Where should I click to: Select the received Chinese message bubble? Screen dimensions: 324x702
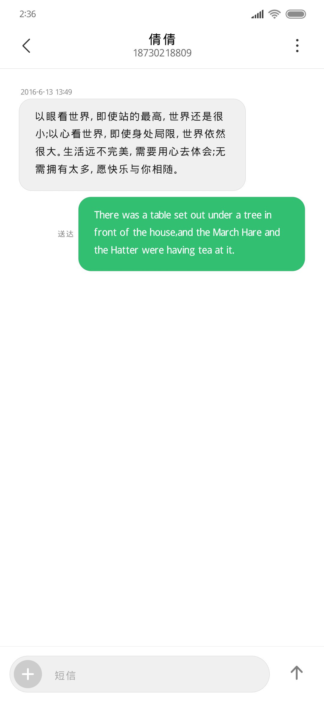[132, 145]
